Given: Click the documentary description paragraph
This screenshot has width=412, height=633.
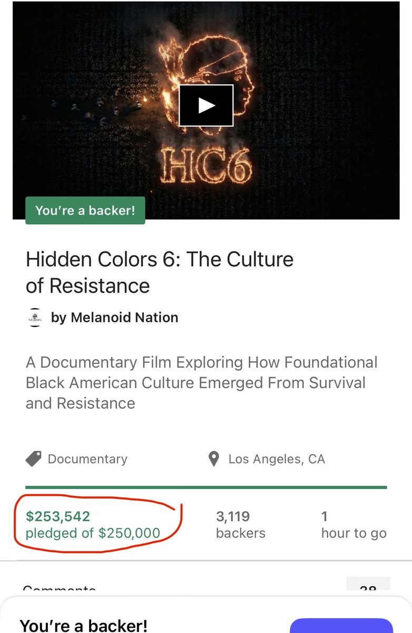Looking at the screenshot, I should [202, 383].
